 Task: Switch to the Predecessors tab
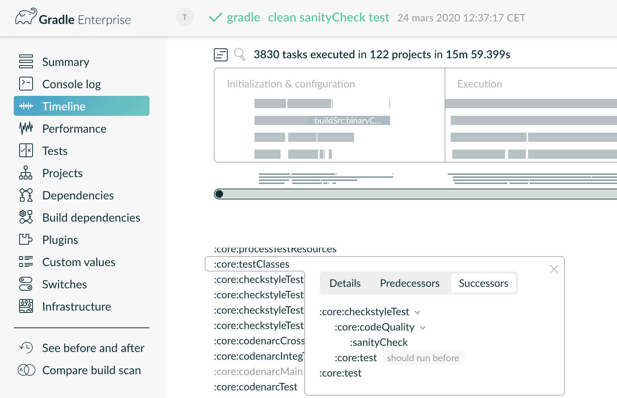(x=410, y=283)
